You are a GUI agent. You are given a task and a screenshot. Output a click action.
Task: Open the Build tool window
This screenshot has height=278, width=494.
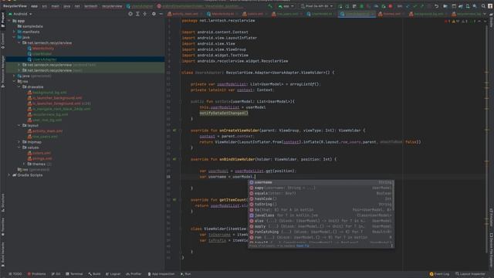click(94, 274)
